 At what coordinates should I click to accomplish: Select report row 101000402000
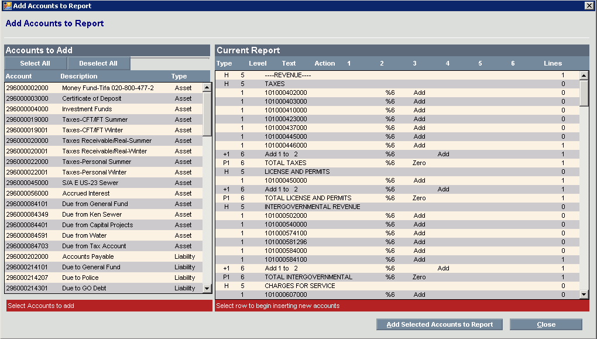pyautogui.click(x=286, y=93)
